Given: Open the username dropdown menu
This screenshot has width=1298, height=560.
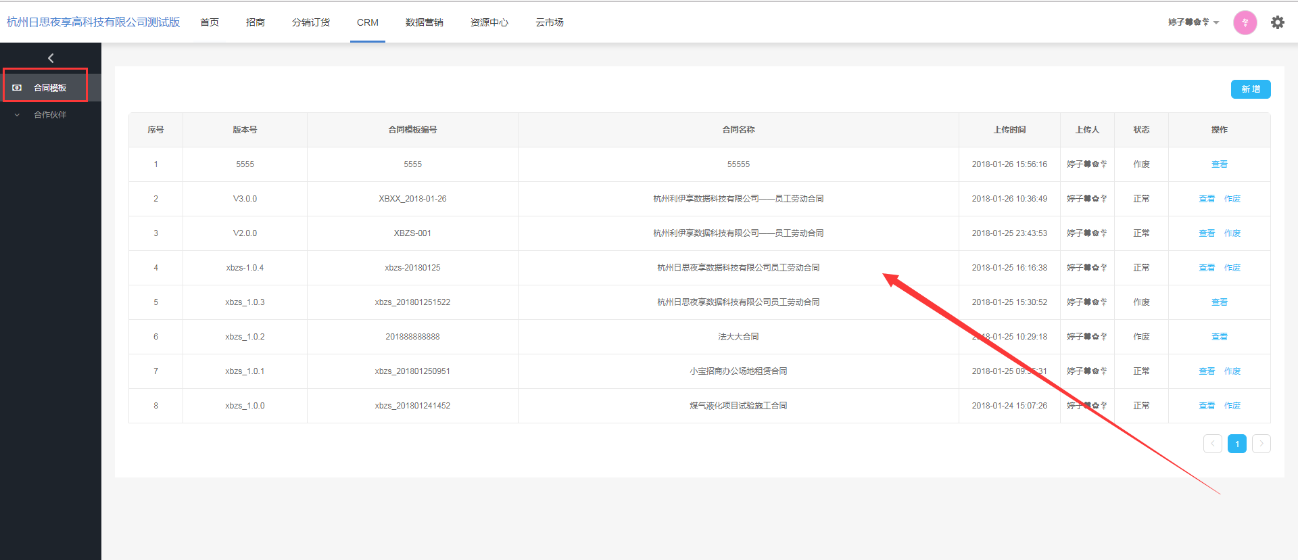Looking at the screenshot, I should (1193, 22).
